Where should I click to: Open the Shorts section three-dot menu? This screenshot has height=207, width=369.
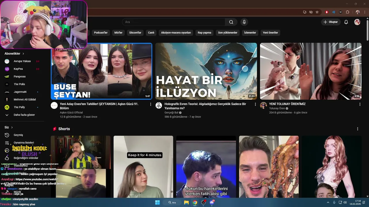357,129
